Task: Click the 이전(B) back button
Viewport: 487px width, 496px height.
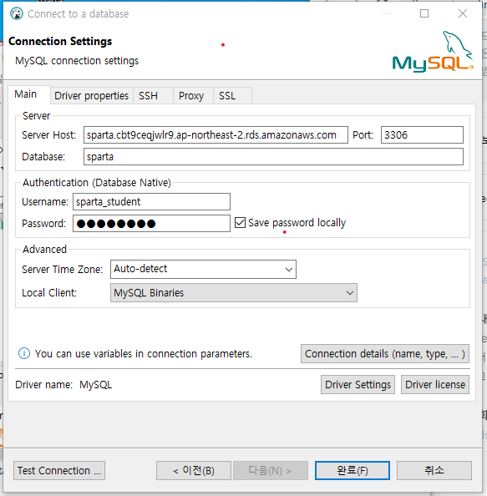Action: [x=194, y=471]
